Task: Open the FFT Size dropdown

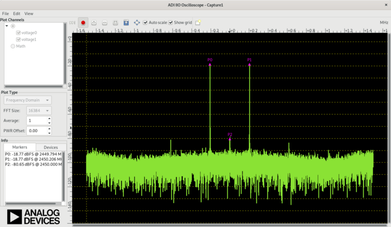Action: pos(39,110)
